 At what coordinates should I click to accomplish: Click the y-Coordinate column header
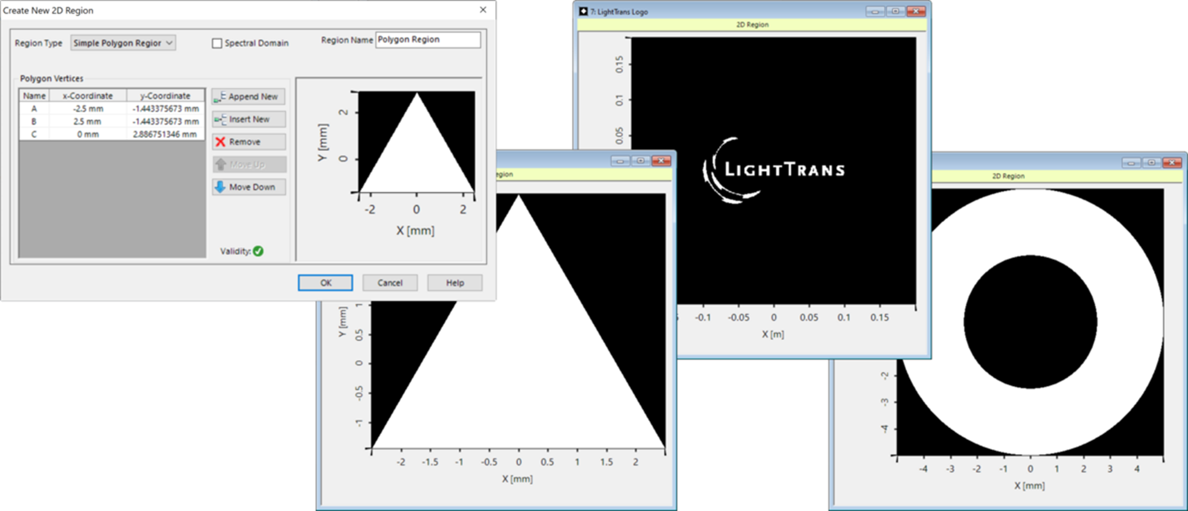[165, 96]
